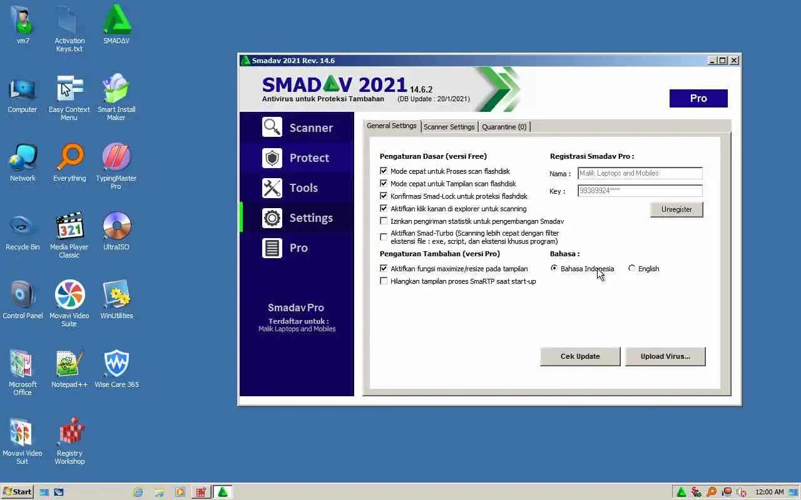Open Notepad++ desktop icon

pyautogui.click(x=69, y=370)
